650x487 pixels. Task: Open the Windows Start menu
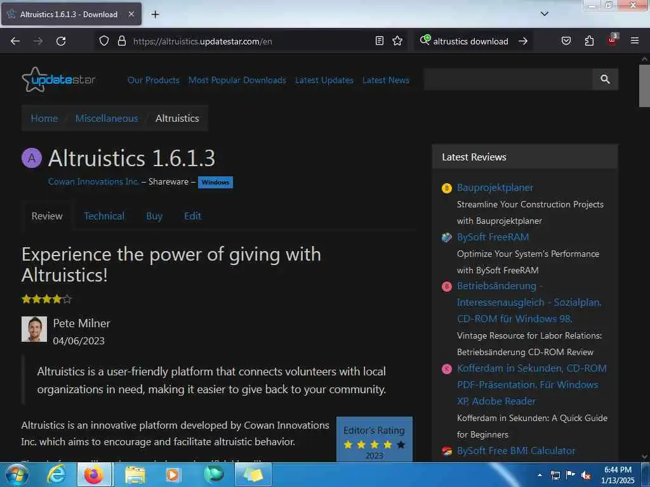click(17, 474)
